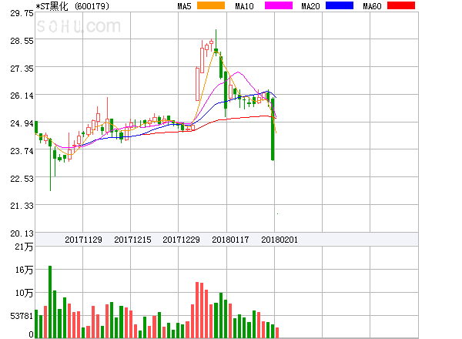Select the MA60 legend label
This screenshot has height=339, width=462.
372,6
